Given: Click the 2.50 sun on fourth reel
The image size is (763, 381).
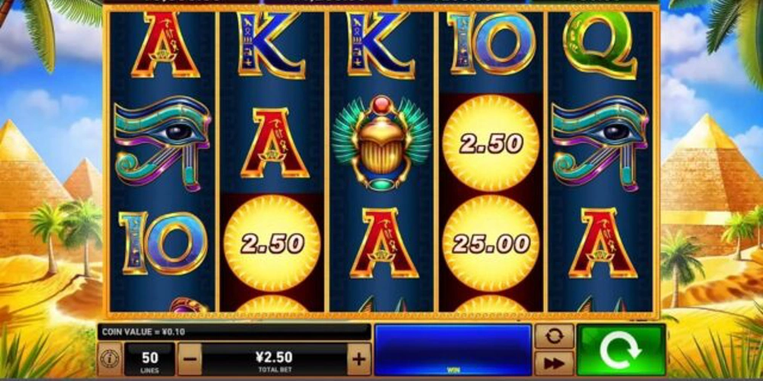Looking at the screenshot, I should [491, 143].
